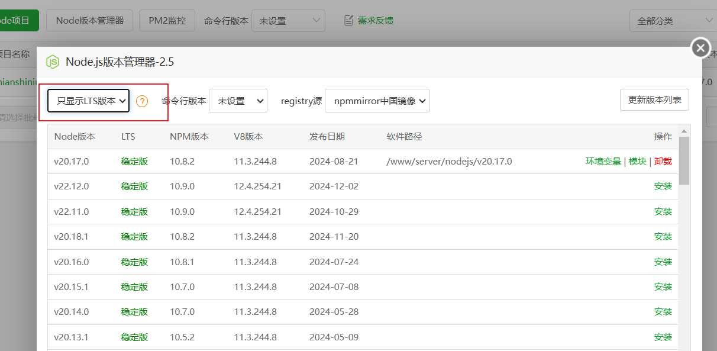Click 安装 for v20.13.1

click(663, 337)
